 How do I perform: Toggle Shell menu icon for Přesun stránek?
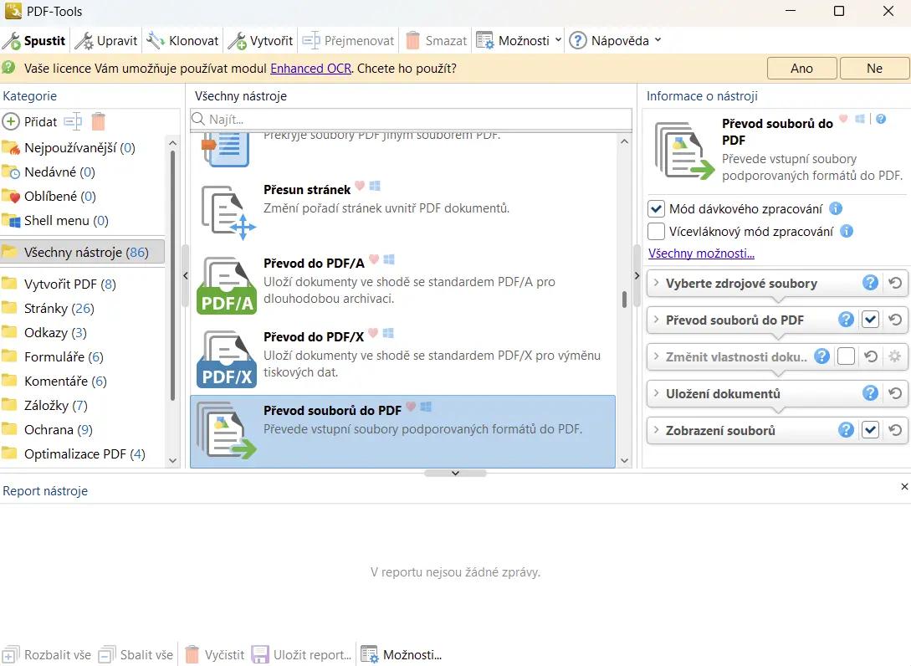375,186
